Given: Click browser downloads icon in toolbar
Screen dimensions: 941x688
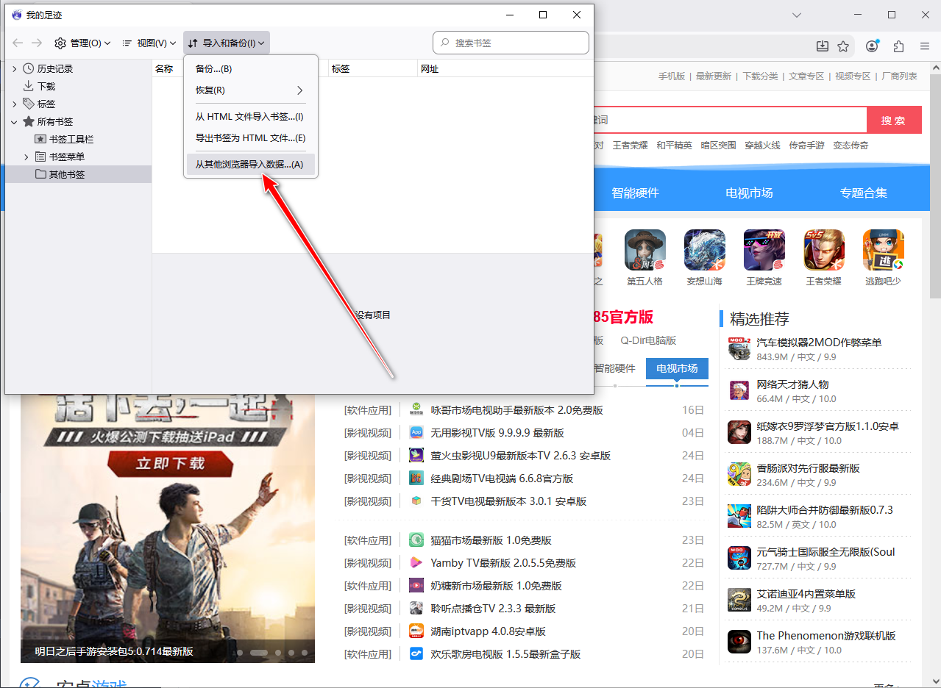Looking at the screenshot, I should click(822, 46).
